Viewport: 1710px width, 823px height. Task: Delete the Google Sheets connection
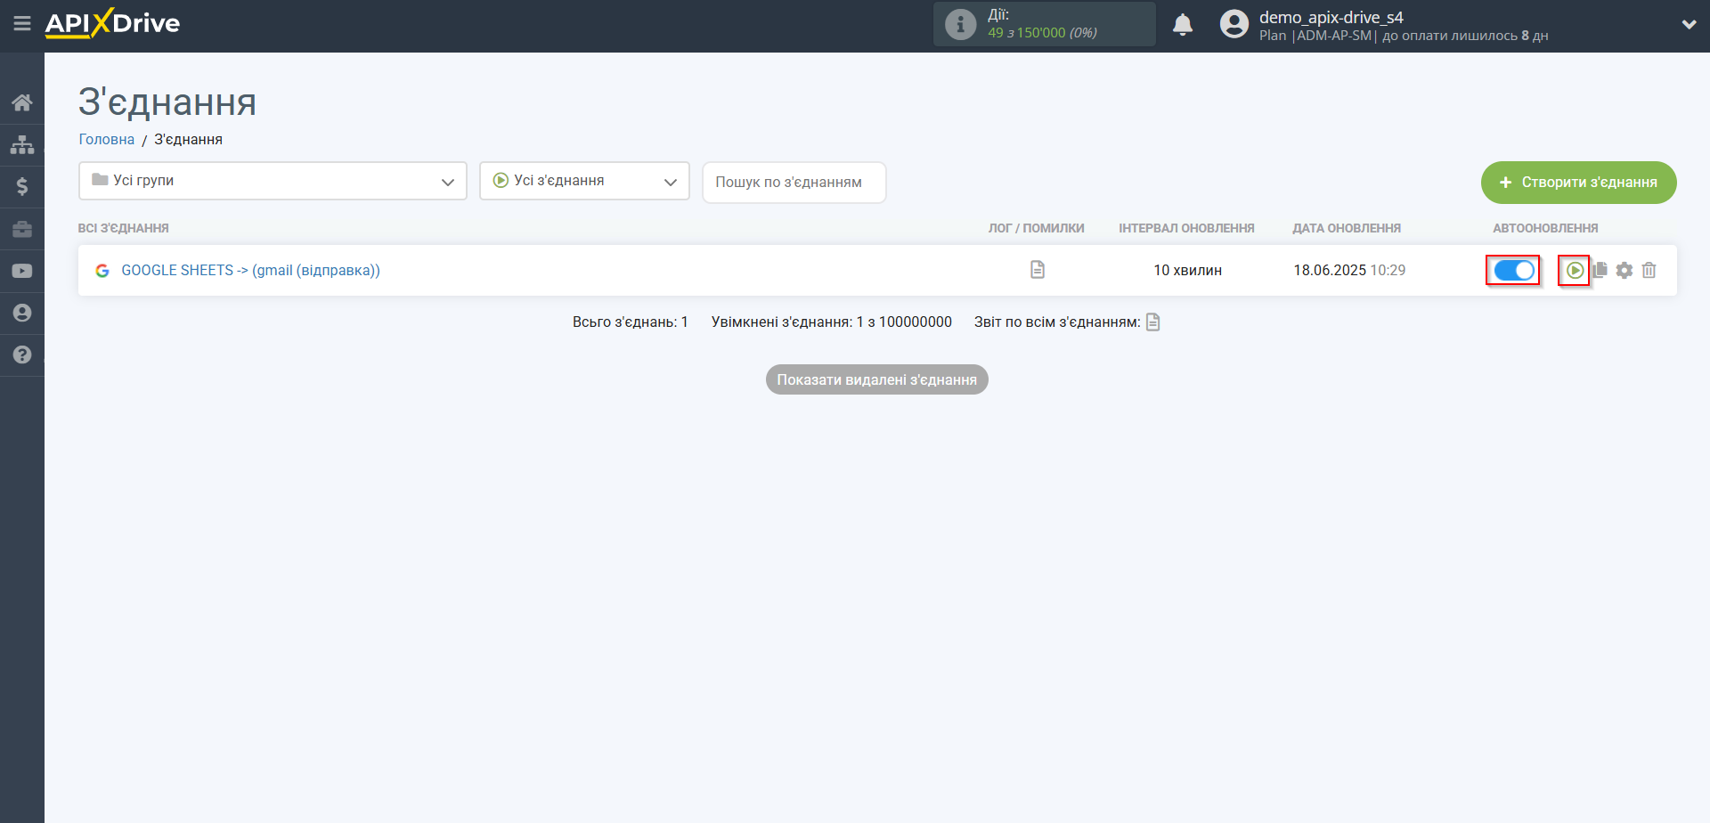click(x=1649, y=270)
